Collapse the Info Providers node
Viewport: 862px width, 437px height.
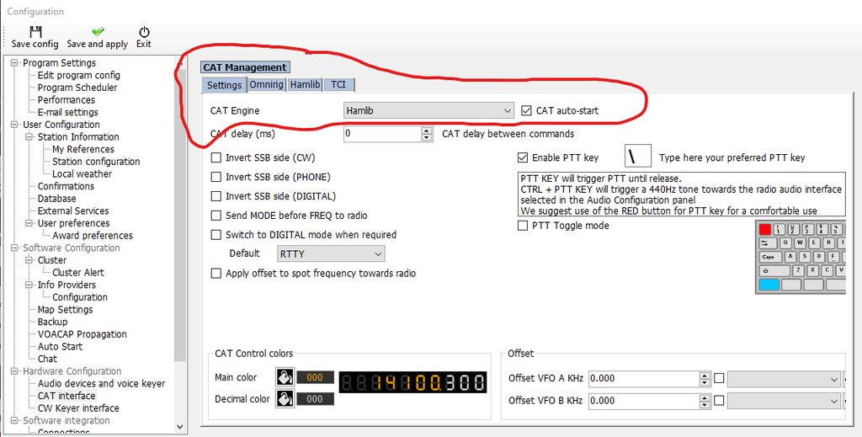coord(29,285)
